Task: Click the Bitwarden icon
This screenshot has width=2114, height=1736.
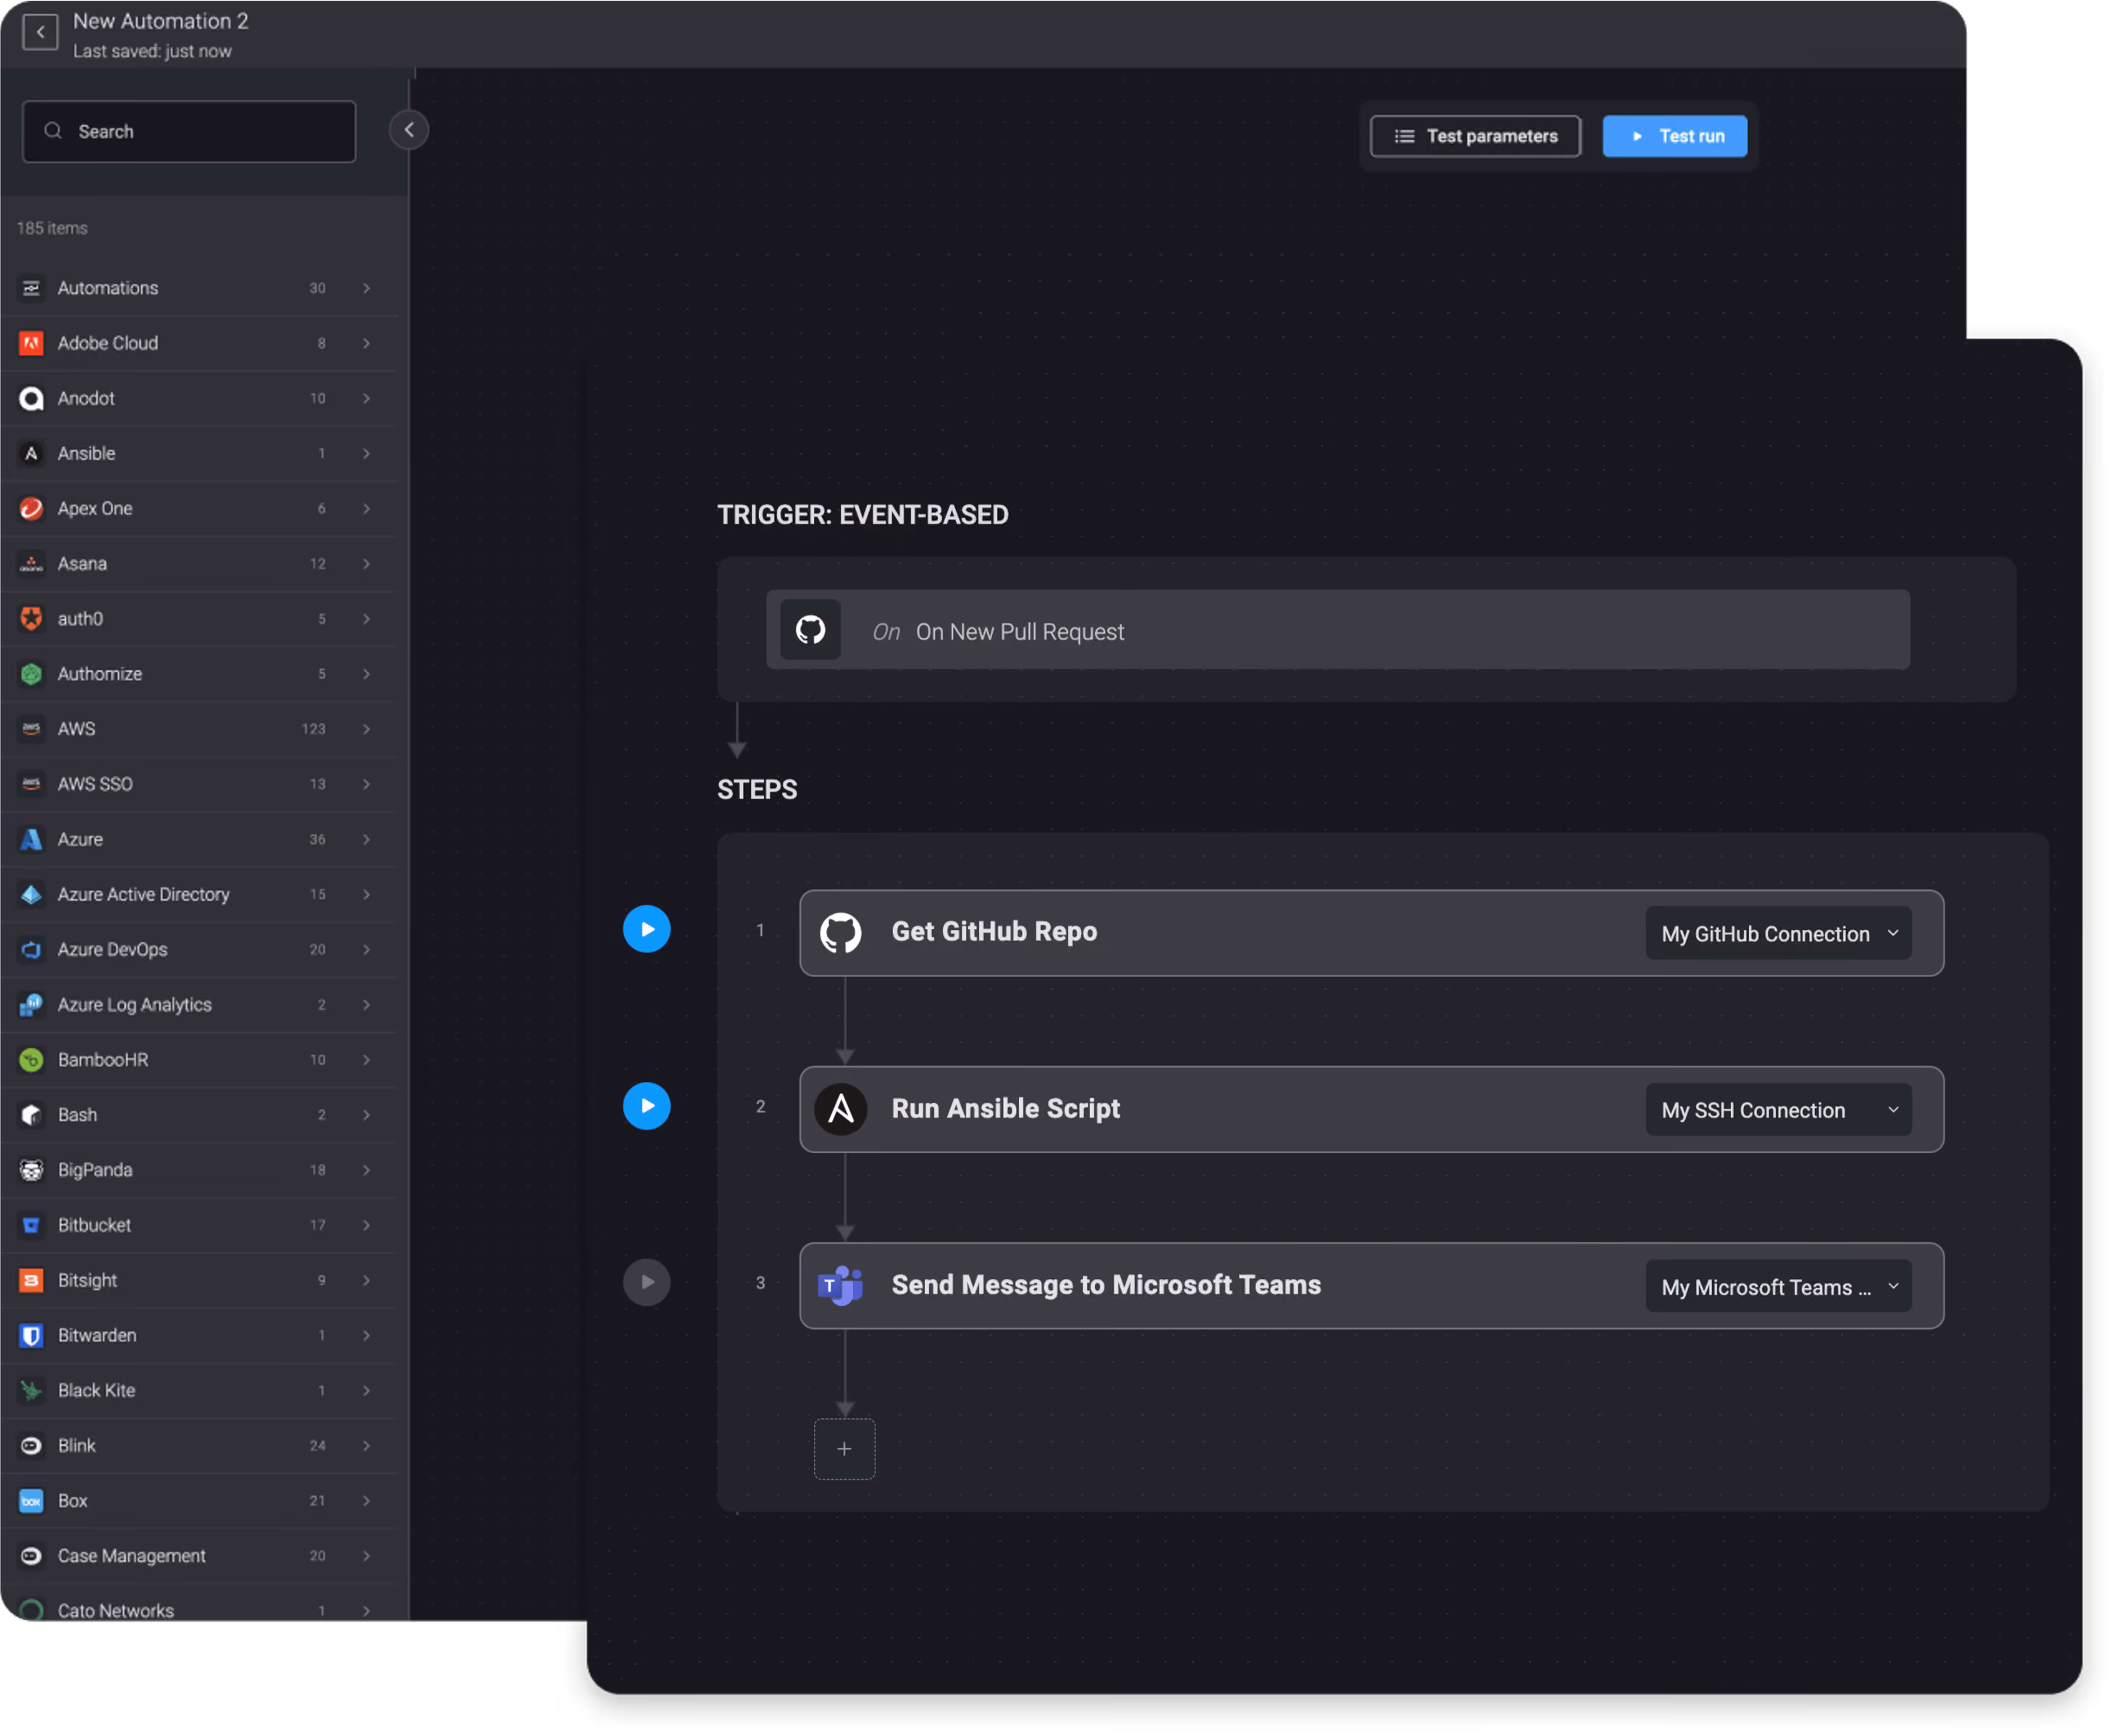Action: (31, 1335)
